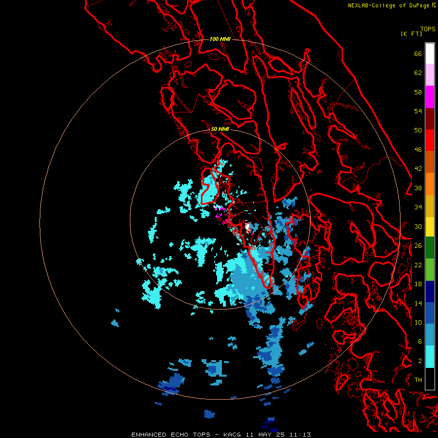Click the cyan 6 kft legend swatch
Screen dimensions: 438x438
click(430, 357)
